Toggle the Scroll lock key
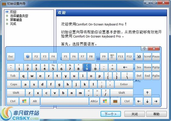The image size is (171, 121). point(147,57)
